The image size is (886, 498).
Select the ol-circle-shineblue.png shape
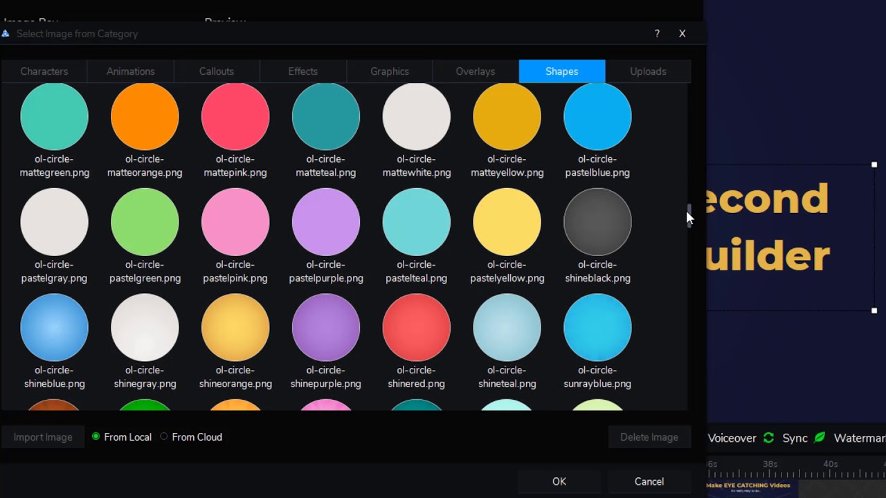54,328
